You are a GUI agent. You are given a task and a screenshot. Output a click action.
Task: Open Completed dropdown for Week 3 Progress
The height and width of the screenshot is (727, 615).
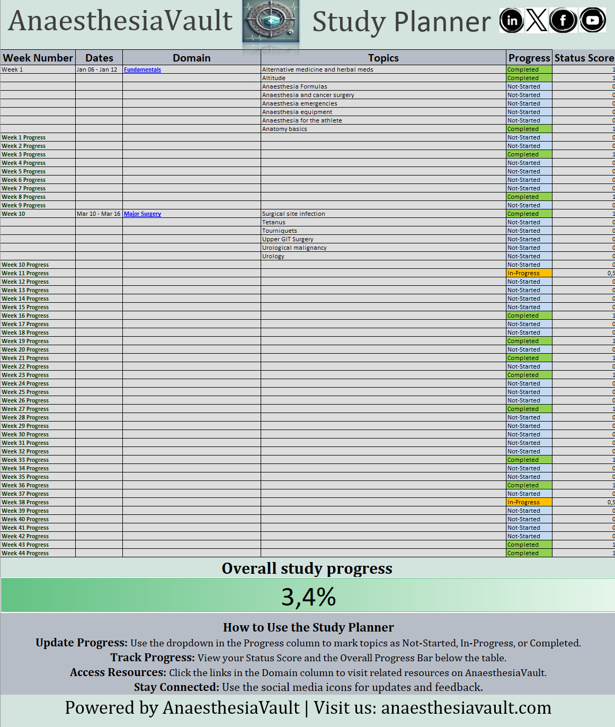click(x=529, y=154)
